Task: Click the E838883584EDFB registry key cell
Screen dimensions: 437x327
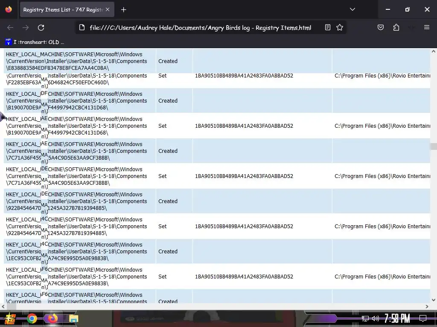Action: click(80, 61)
